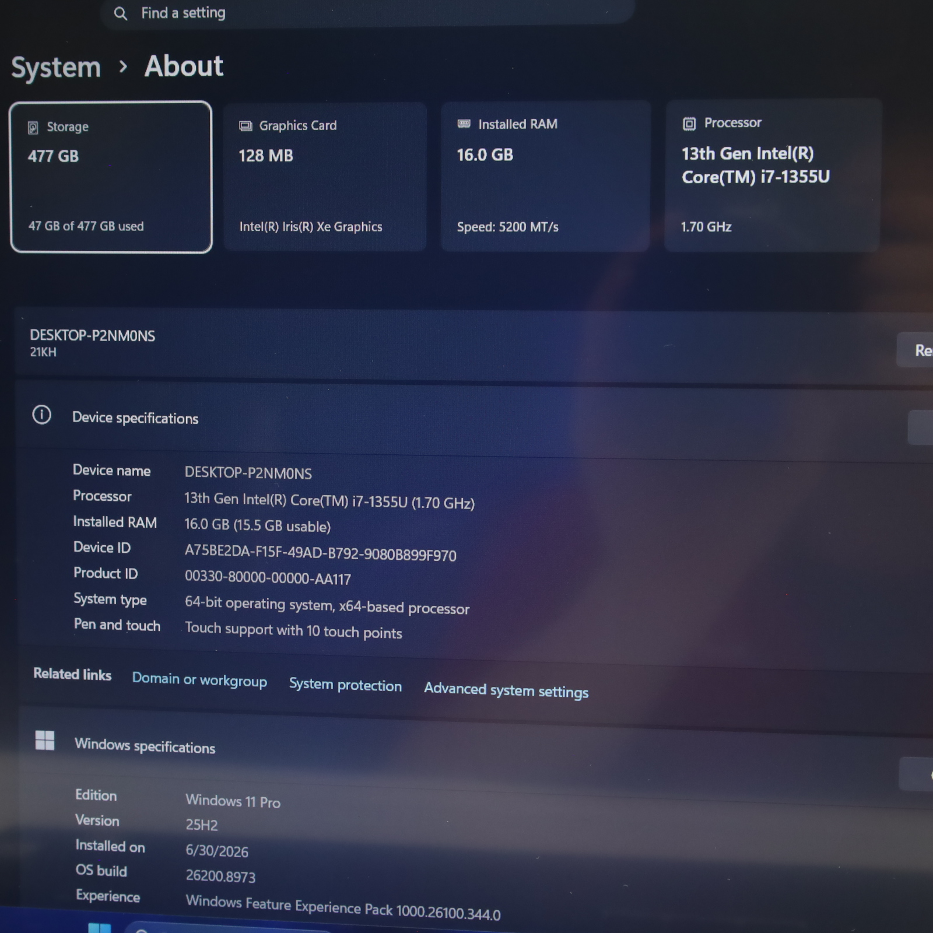Viewport: 933px width, 933px height.
Task: Click the Version label
Action: click(97, 820)
